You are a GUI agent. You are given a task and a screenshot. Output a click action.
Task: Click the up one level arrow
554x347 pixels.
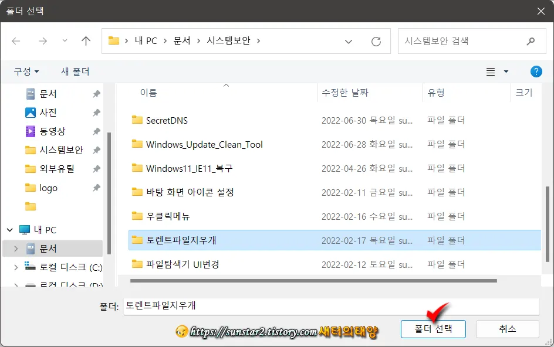point(86,41)
